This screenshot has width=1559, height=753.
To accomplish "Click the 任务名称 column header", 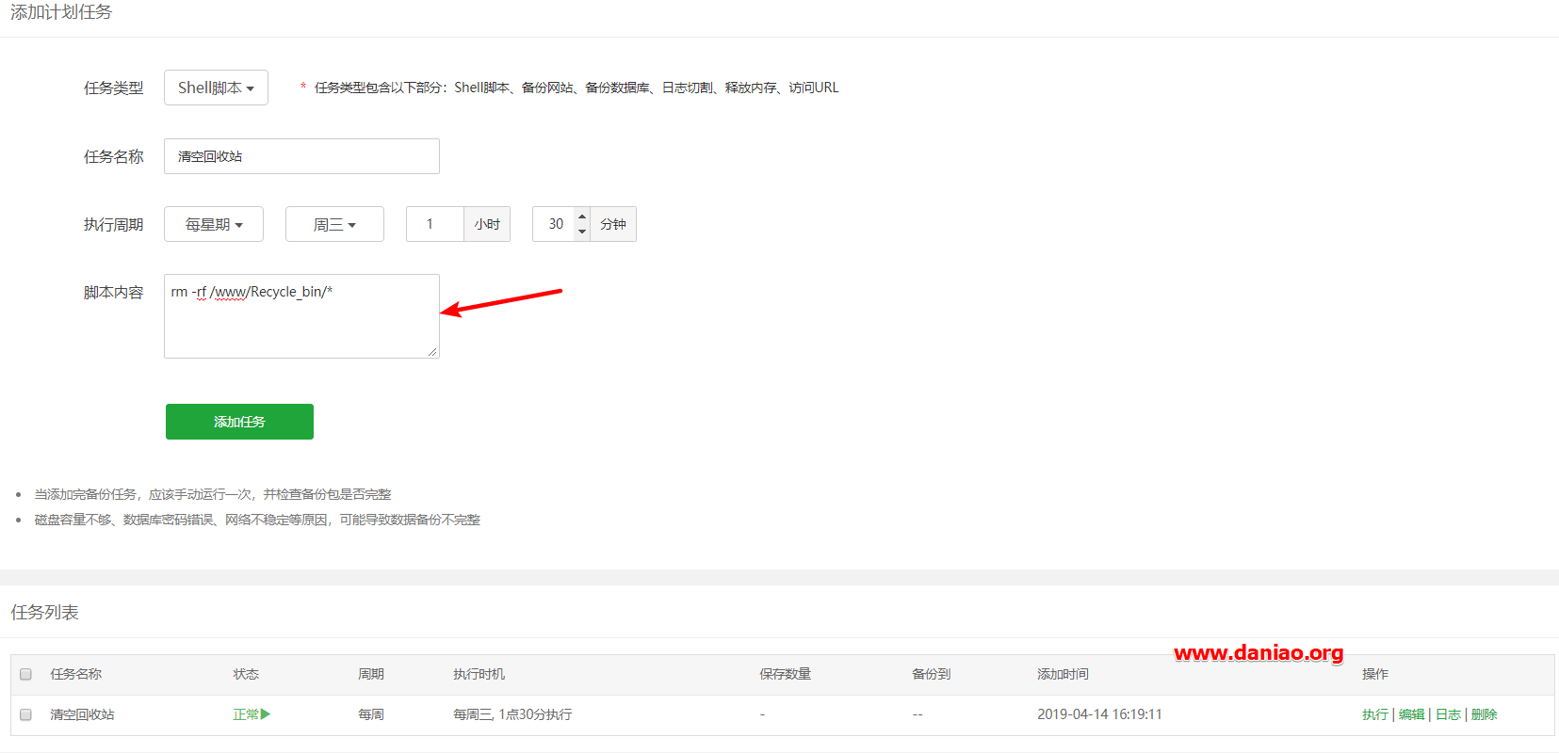I will pyautogui.click(x=76, y=674).
